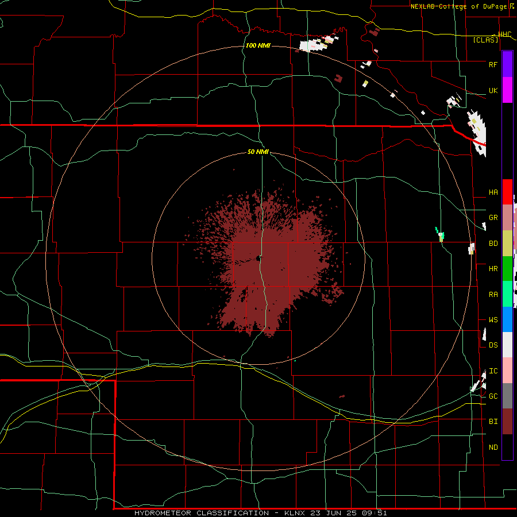The height and width of the screenshot is (517, 517).
Task: Click the 'HYDROMETEOR CLASSIFICATION - KLNX' title text
Action: pos(221,513)
